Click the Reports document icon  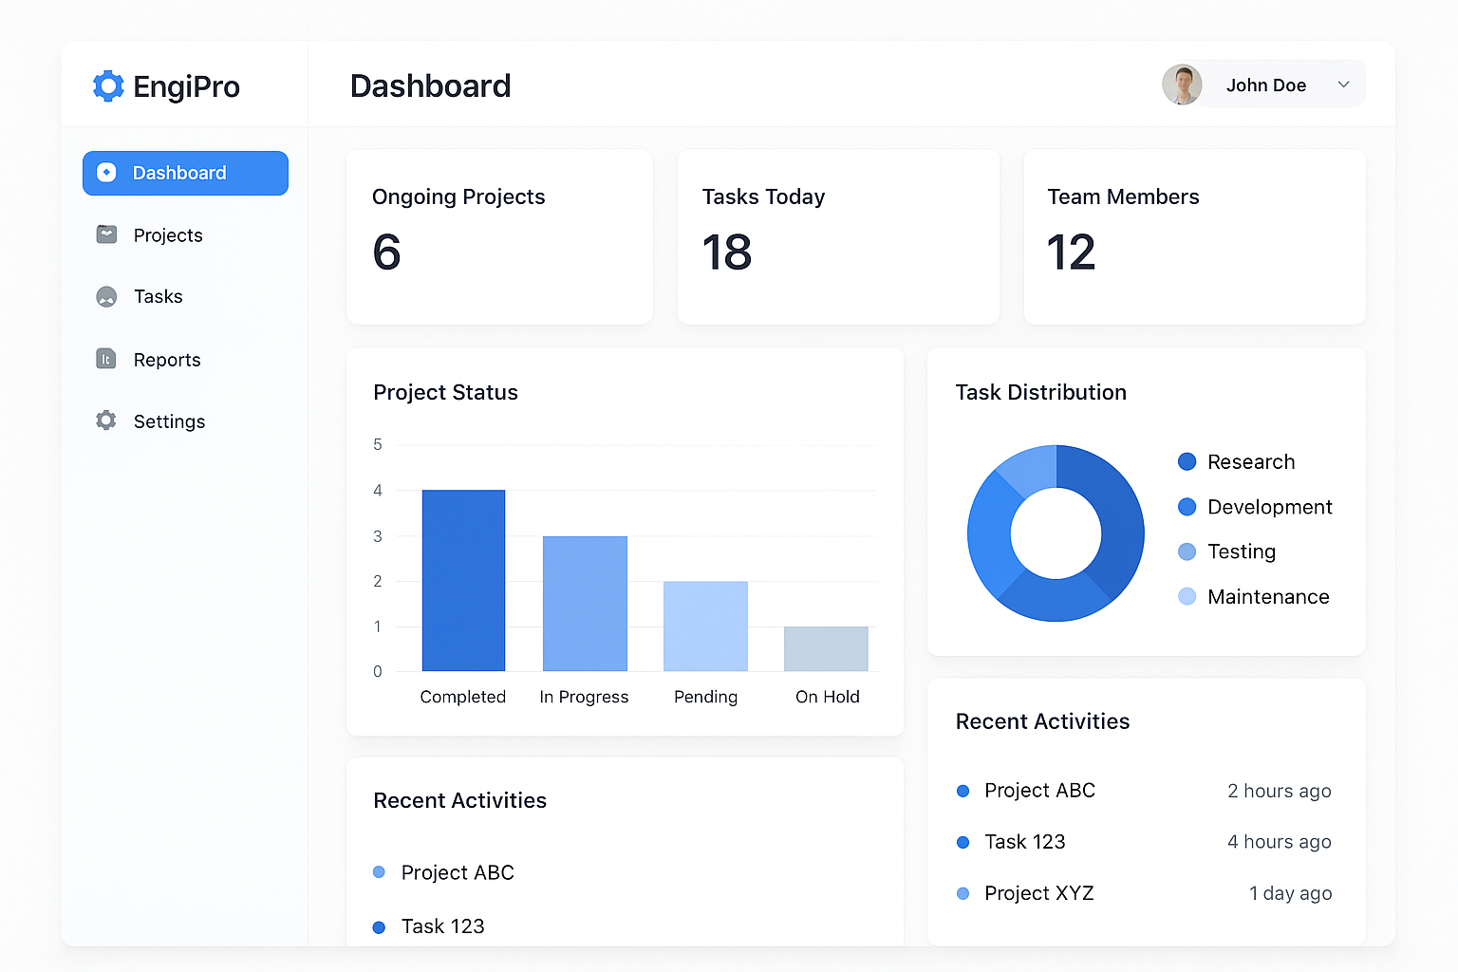click(x=106, y=359)
